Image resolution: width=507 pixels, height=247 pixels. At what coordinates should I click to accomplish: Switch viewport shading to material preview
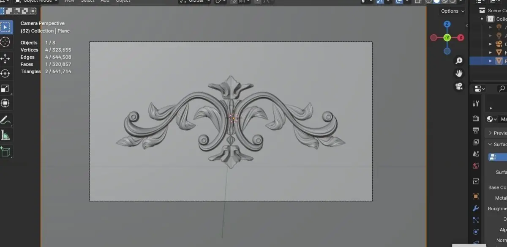pos(444,1)
